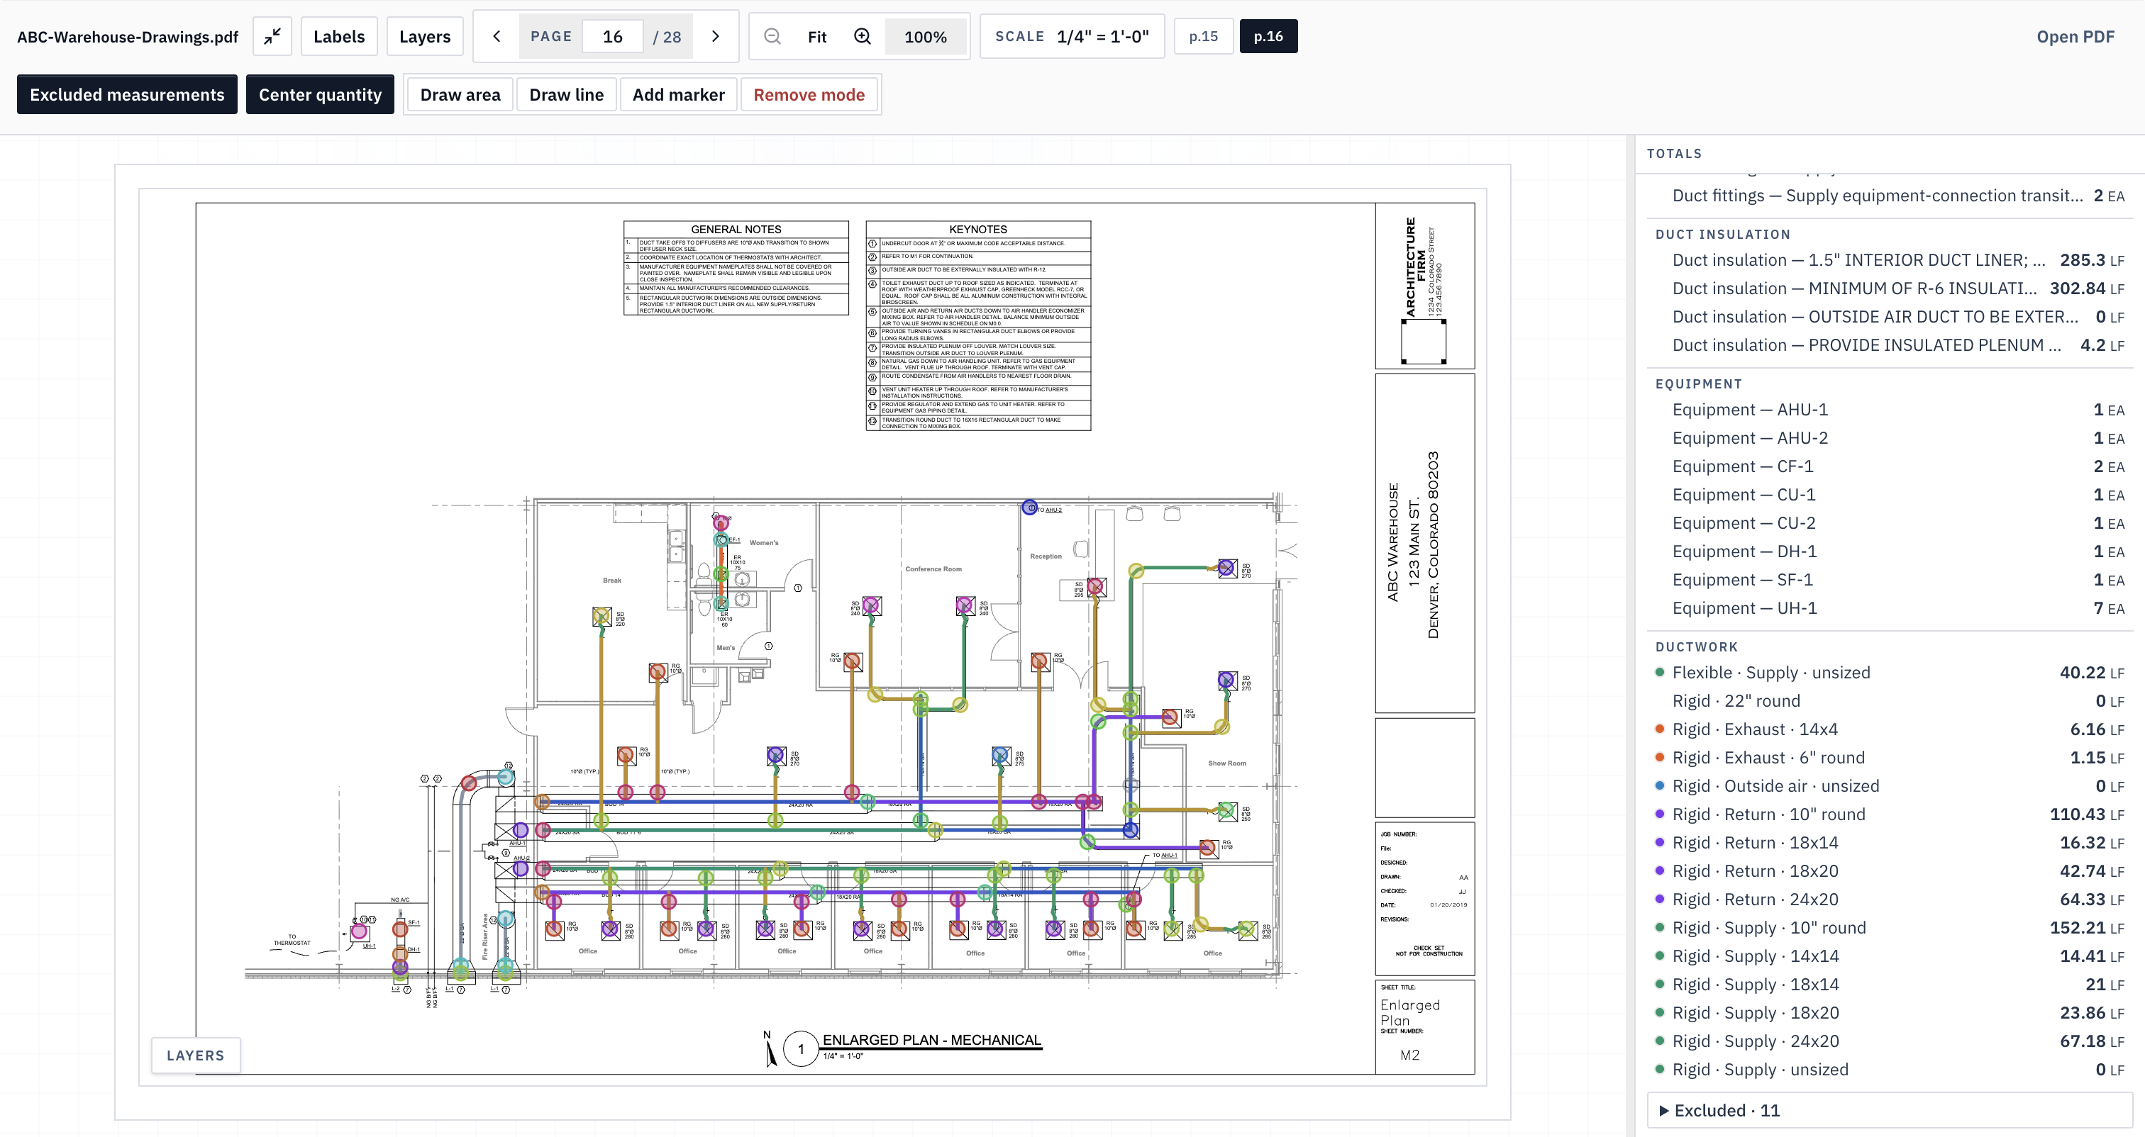
Task: Open the scale selector showing 1/4" = 1'-0"
Action: click(x=1072, y=37)
